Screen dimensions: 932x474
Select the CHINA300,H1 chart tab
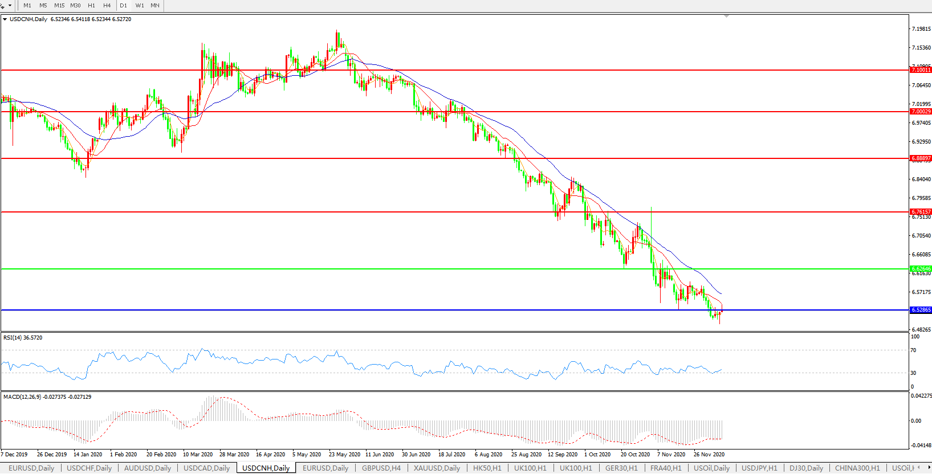(857, 468)
